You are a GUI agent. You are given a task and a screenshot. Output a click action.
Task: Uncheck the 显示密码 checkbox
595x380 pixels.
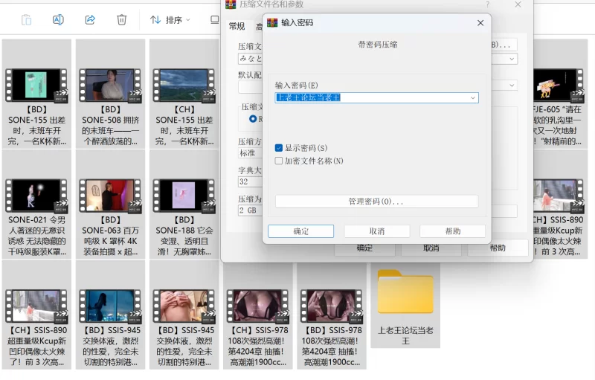coord(278,148)
